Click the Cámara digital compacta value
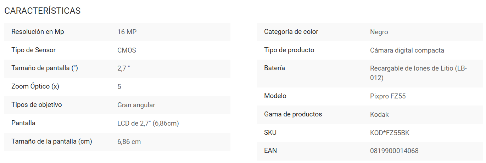Image resolution: width=486 pixels, height=163 pixels. point(407,50)
